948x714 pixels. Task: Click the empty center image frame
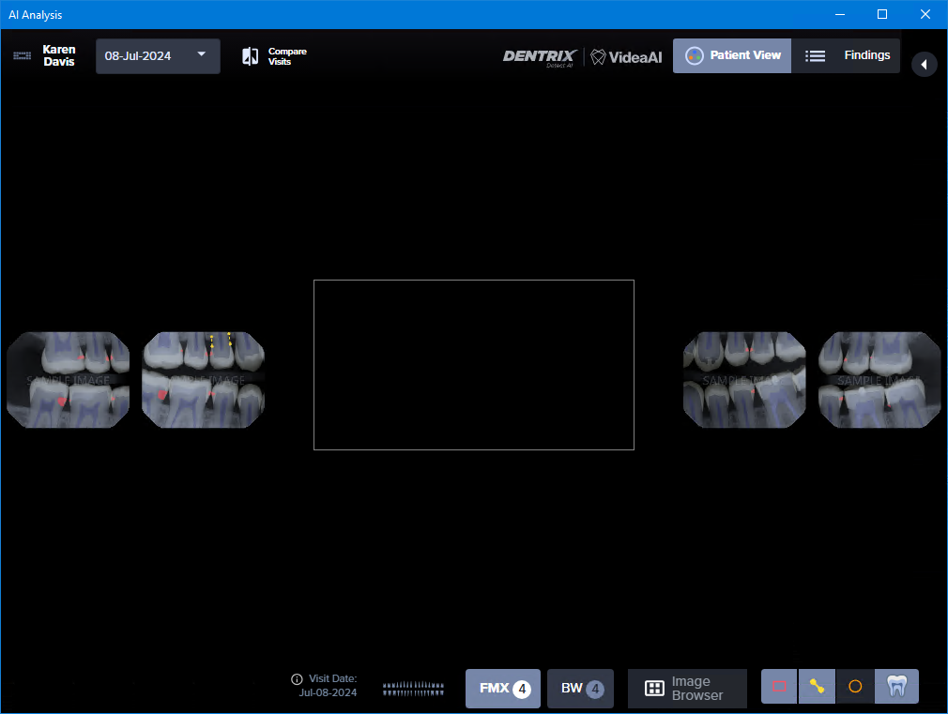473,365
